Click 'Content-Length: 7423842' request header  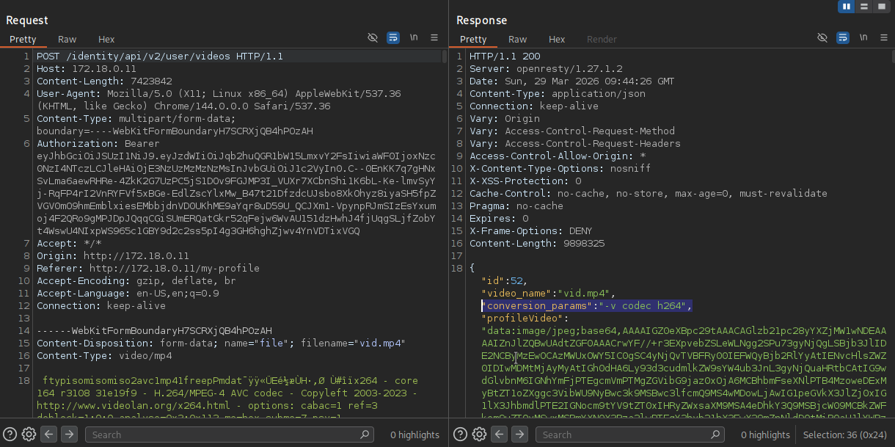click(x=104, y=81)
